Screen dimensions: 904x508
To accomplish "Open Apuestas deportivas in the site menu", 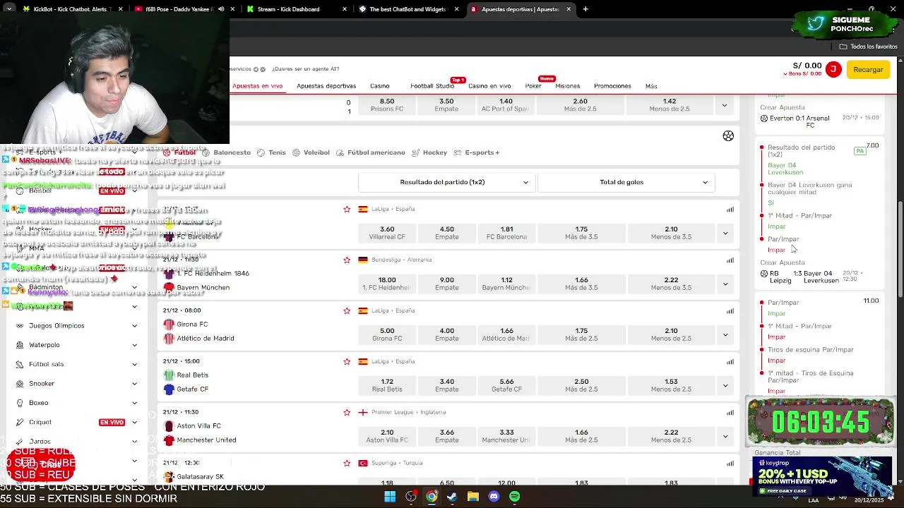I will click(x=326, y=86).
